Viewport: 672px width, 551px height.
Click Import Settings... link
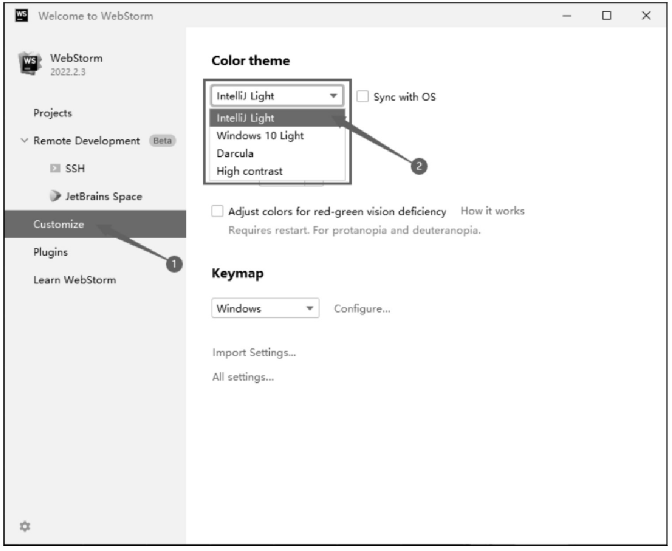254,353
